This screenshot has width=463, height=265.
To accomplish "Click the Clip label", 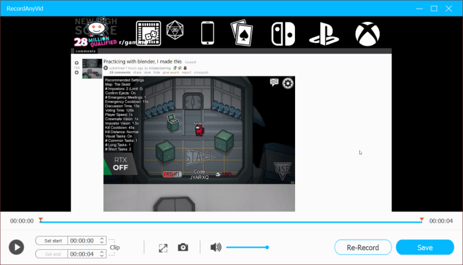I will point(114,248).
